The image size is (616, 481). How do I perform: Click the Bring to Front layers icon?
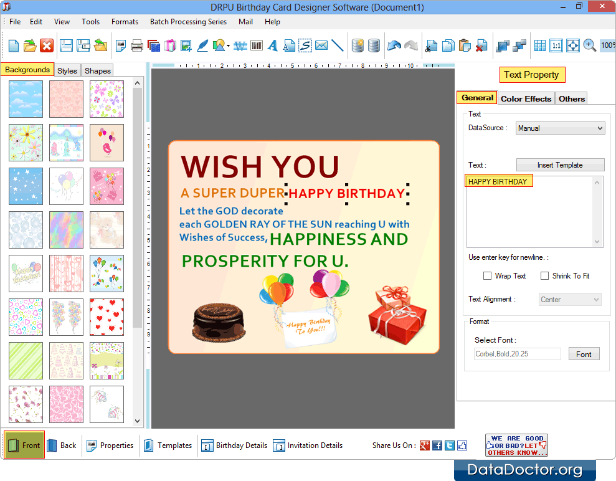(x=503, y=46)
